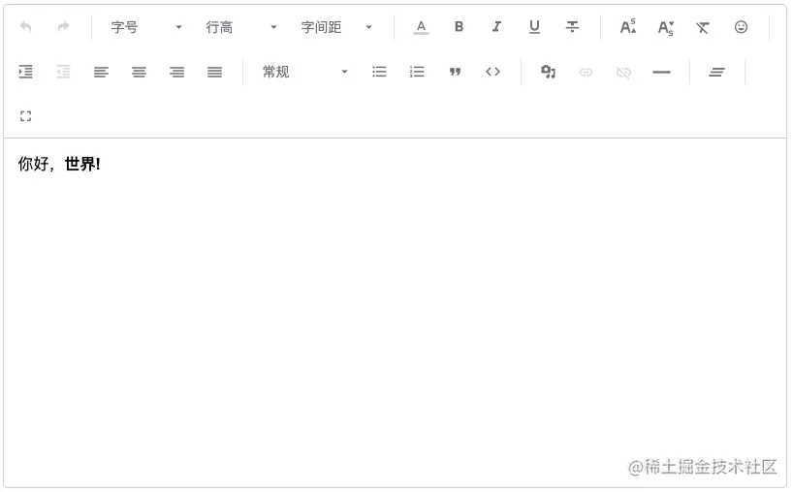The height and width of the screenshot is (492, 793).
Task: Align text to the left
Action: click(101, 73)
